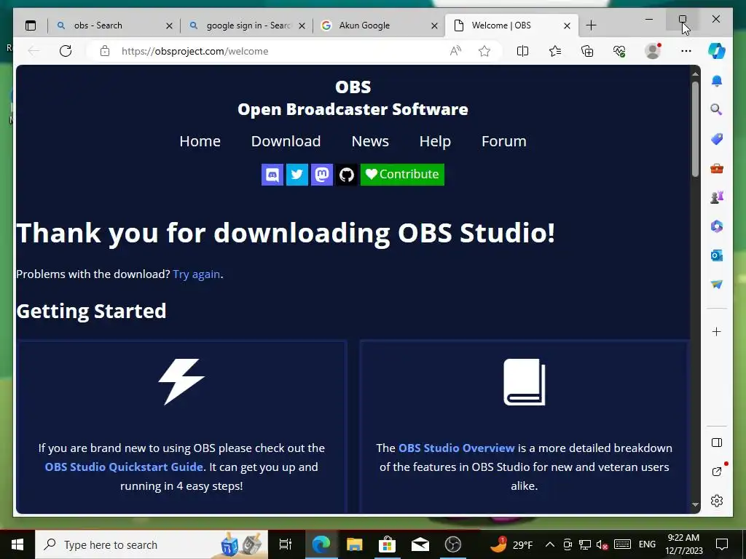746x559 pixels.
Task: Open Settings and more ellipsis menu
Action: coord(686,51)
